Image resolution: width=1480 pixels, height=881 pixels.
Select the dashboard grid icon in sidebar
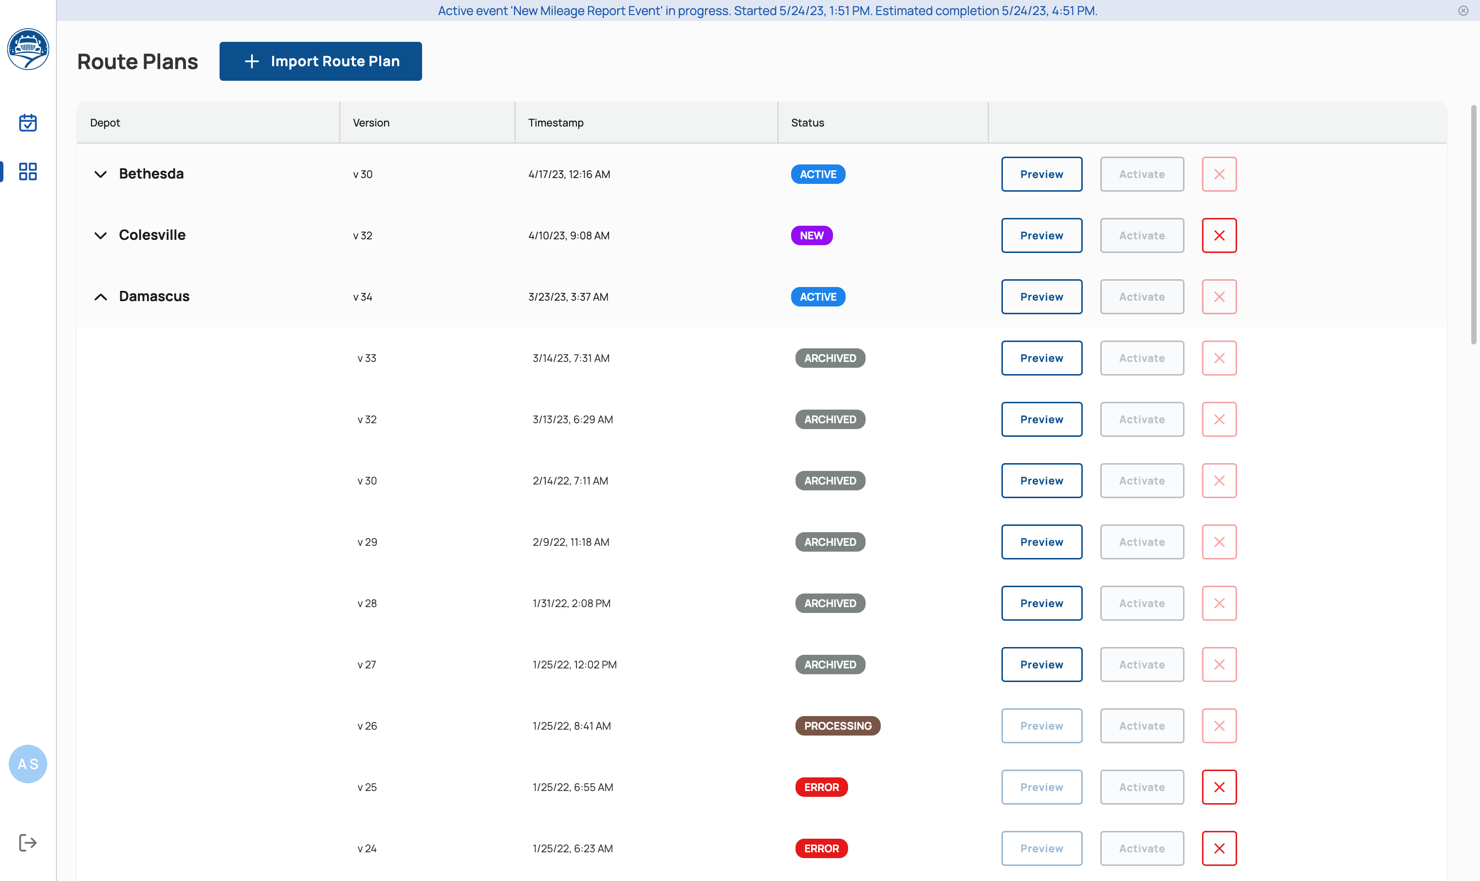(27, 172)
